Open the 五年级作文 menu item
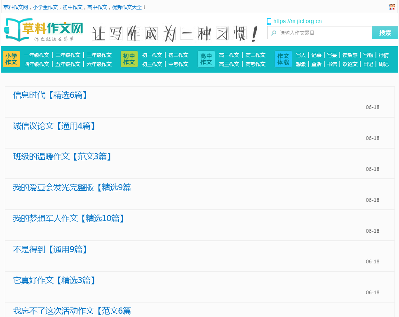 [x=68, y=64]
